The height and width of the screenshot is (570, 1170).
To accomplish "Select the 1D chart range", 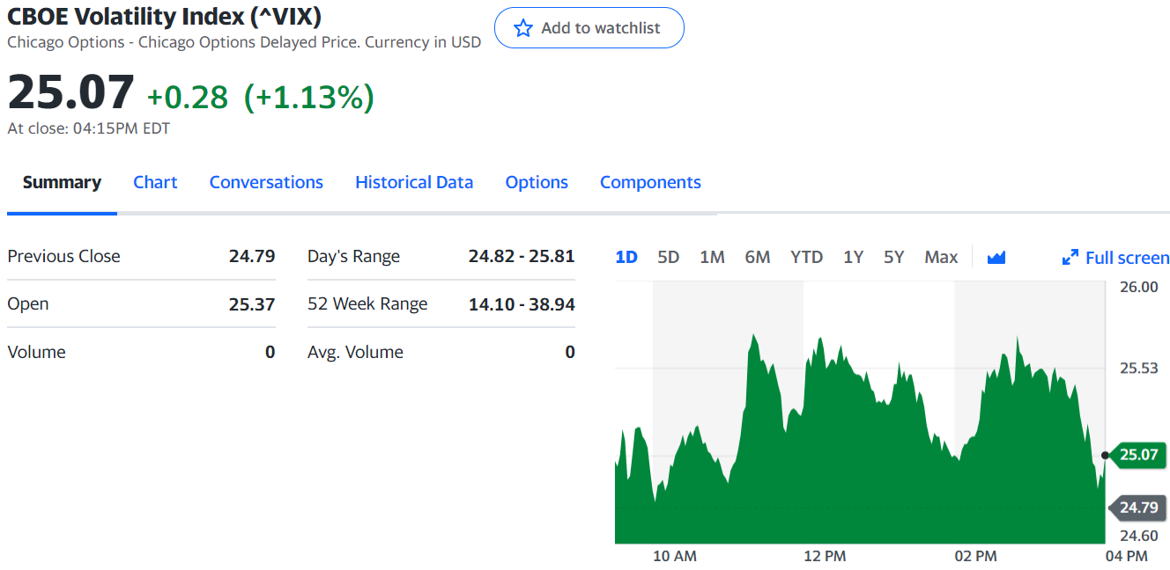I will click(x=626, y=257).
